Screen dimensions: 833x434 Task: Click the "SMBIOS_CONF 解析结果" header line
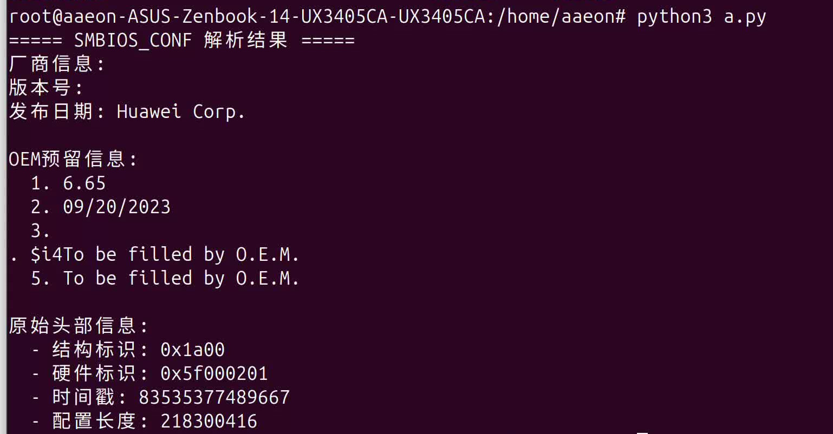[x=181, y=41]
